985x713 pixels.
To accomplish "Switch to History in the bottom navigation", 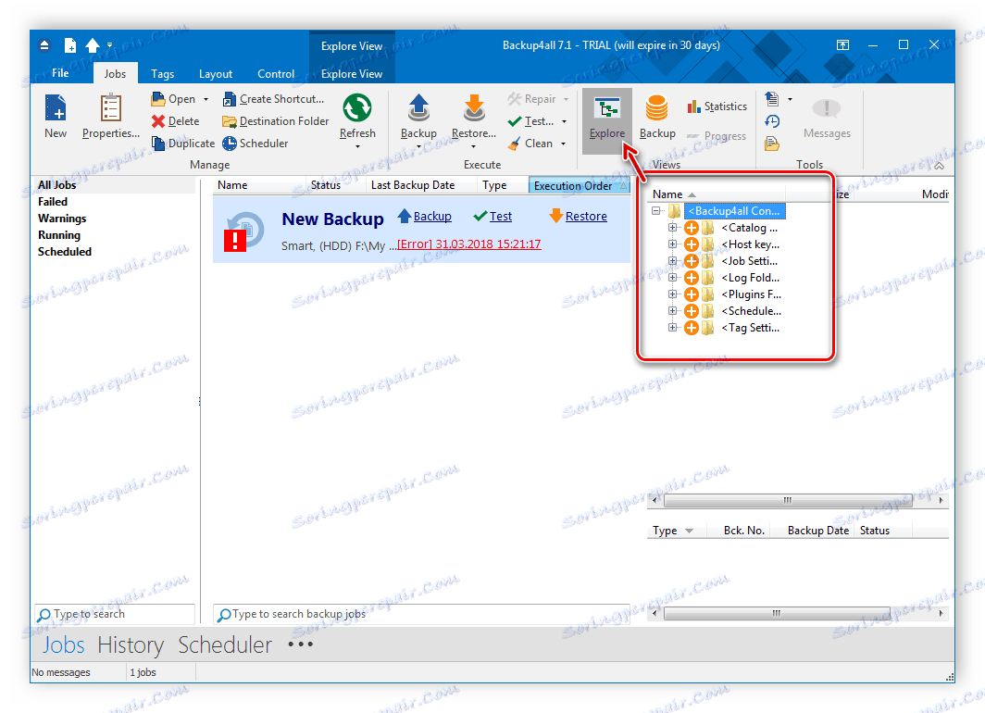I will [x=131, y=645].
